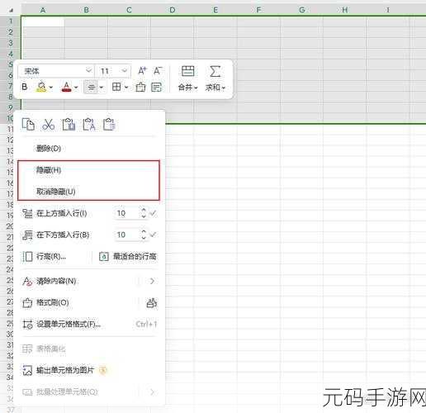Screen dimensions: 426x413
Task: Open the 合并 merge dropdown
Action: point(188,88)
